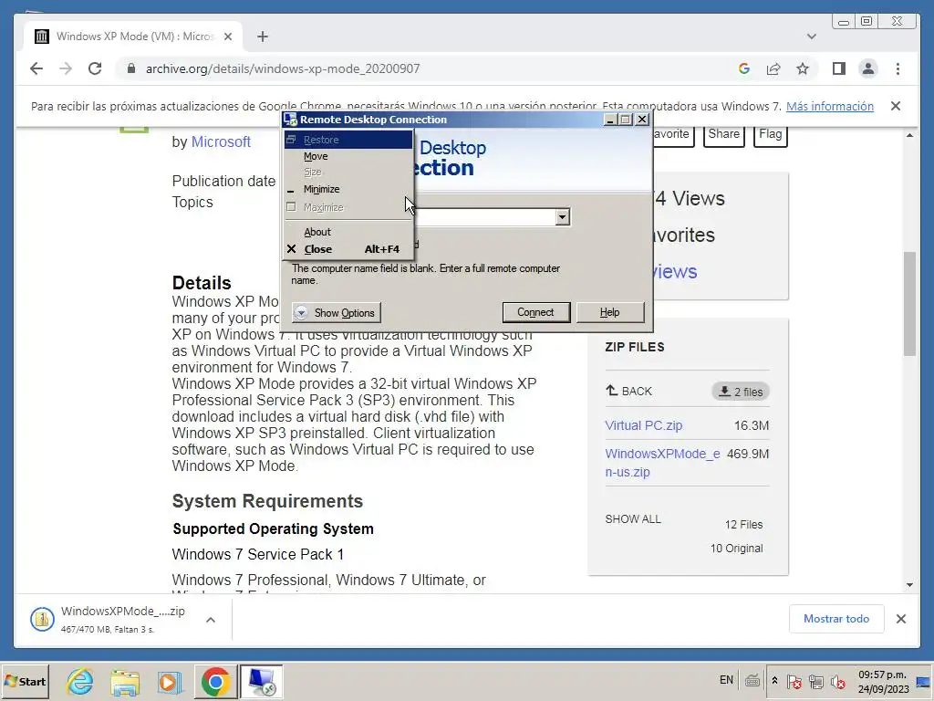Image resolution: width=934 pixels, height=701 pixels.
Task: Open a new tab with plus button
Action: 262,37
